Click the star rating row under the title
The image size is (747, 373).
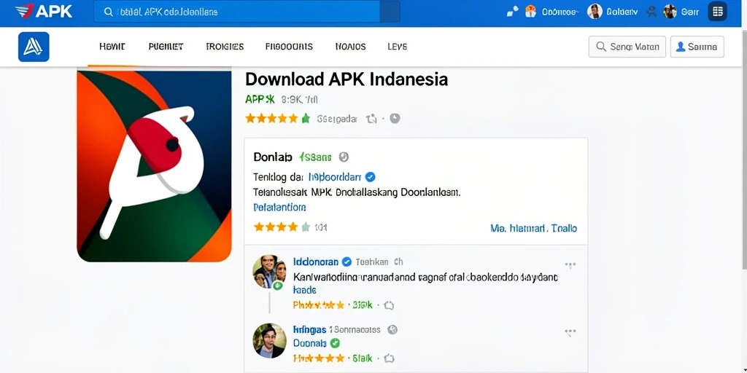(x=278, y=119)
